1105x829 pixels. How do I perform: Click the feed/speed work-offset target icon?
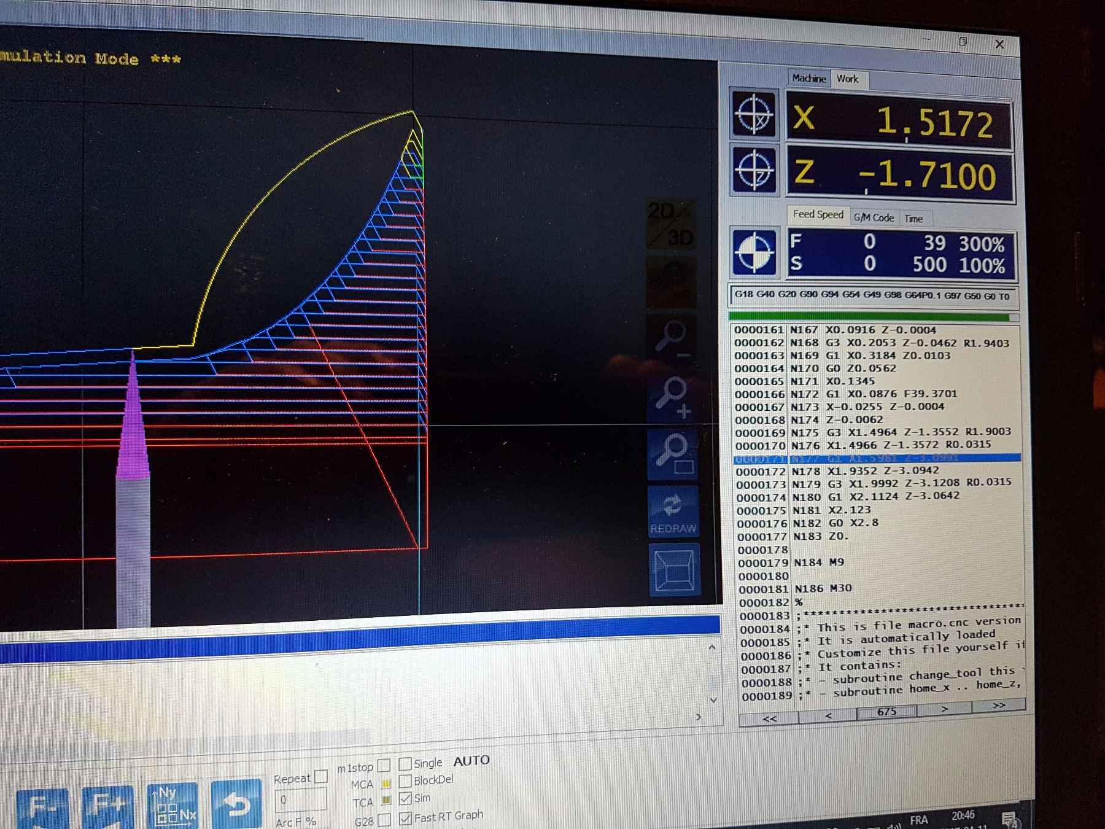[754, 252]
